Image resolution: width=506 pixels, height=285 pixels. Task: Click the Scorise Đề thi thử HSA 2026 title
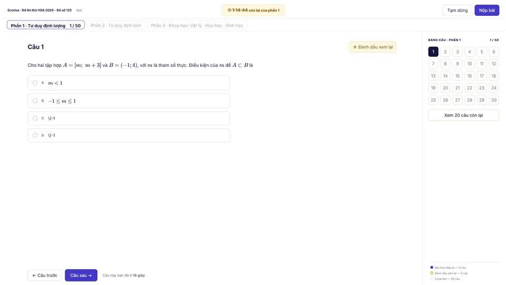[40, 11]
